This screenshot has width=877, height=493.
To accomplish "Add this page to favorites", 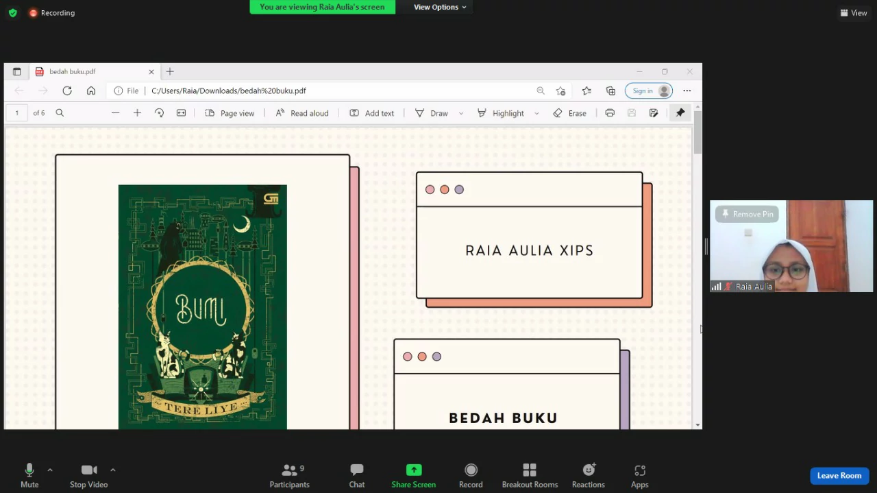I will (560, 91).
